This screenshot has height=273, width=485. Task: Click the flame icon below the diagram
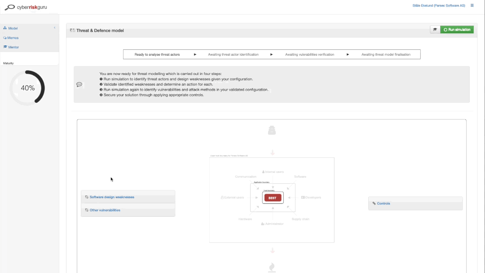[x=272, y=267]
